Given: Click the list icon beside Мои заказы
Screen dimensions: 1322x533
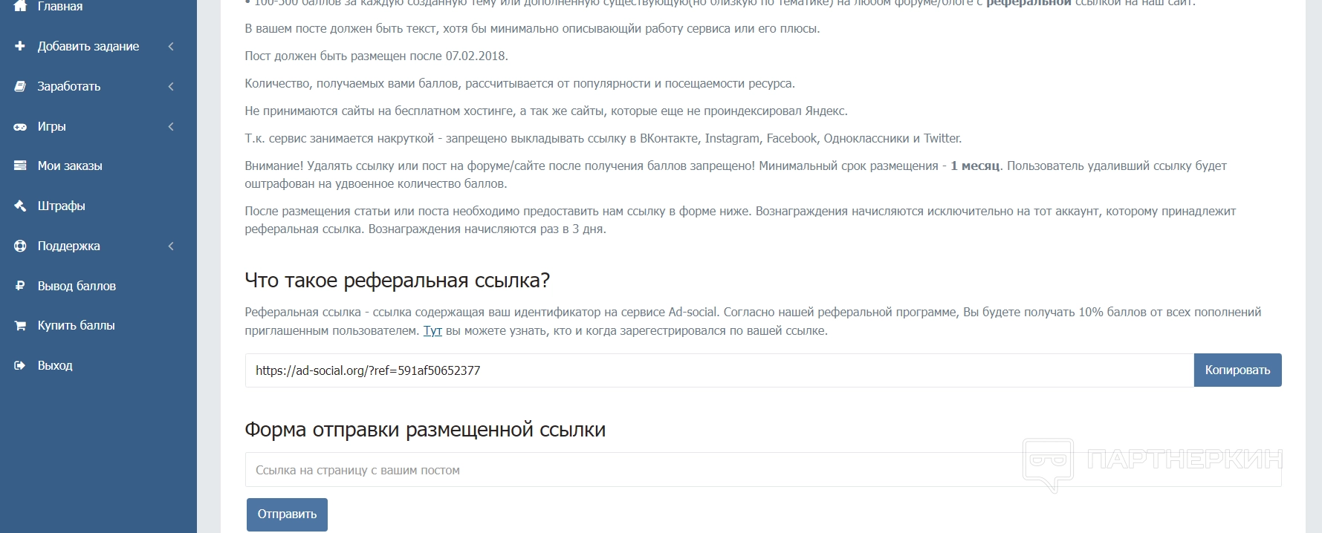Looking at the screenshot, I should [x=20, y=166].
